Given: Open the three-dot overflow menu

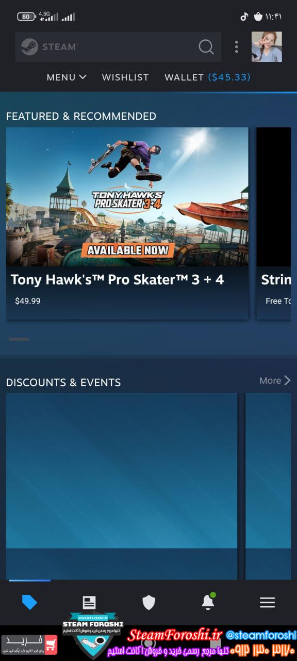Looking at the screenshot, I should (x=236, y=47).
